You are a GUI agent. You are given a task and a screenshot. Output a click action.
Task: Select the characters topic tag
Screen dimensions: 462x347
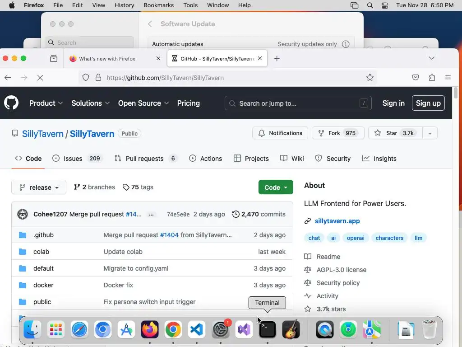pos(389,238)
